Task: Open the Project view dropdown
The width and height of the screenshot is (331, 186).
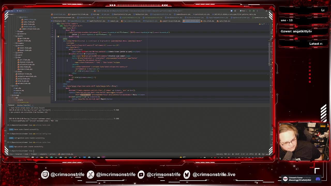Action: click(x=12, y=14)
